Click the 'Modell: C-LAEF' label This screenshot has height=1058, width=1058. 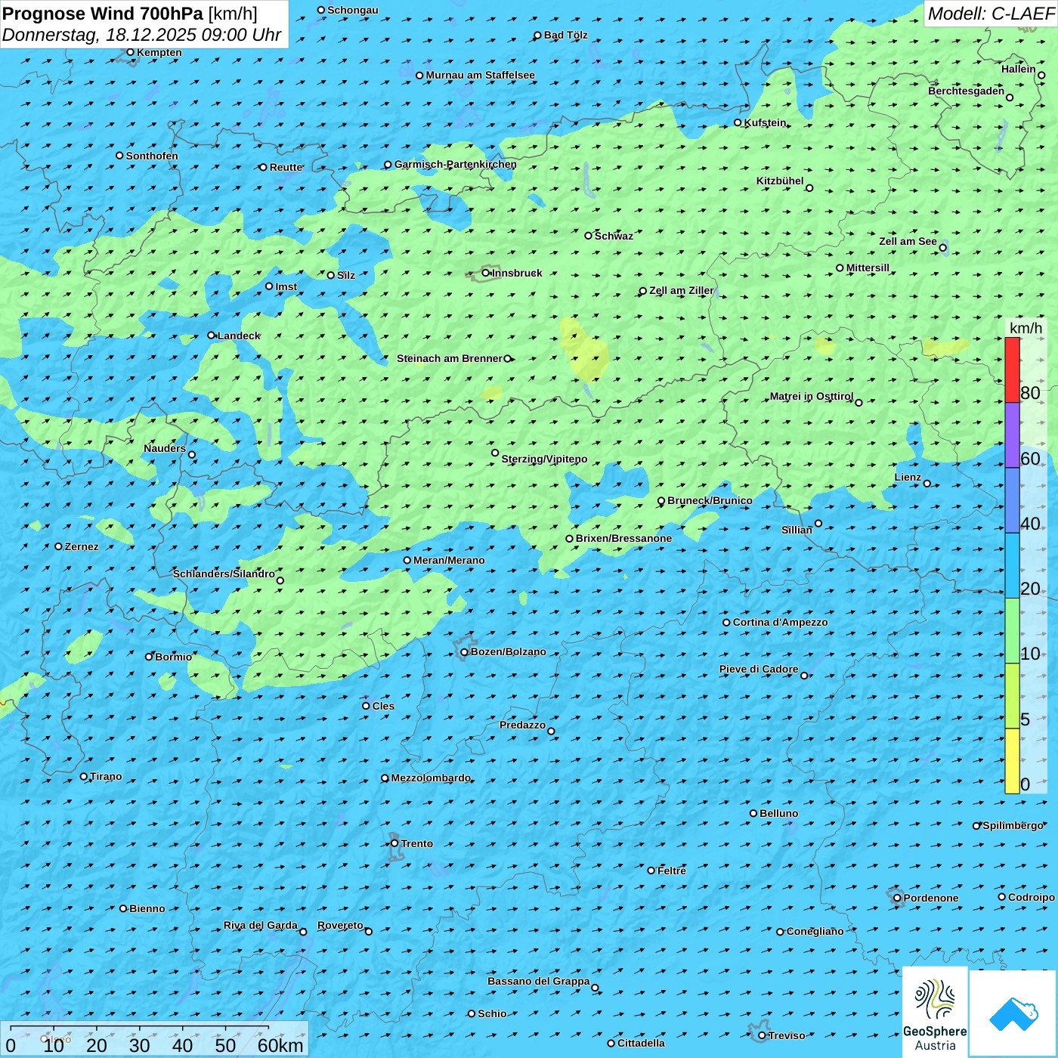[x=990, y=14]
